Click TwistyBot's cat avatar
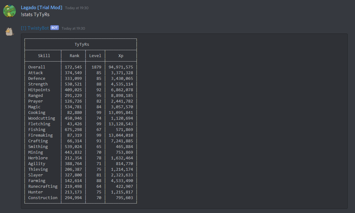355x213 pixels. click(9, 31)
